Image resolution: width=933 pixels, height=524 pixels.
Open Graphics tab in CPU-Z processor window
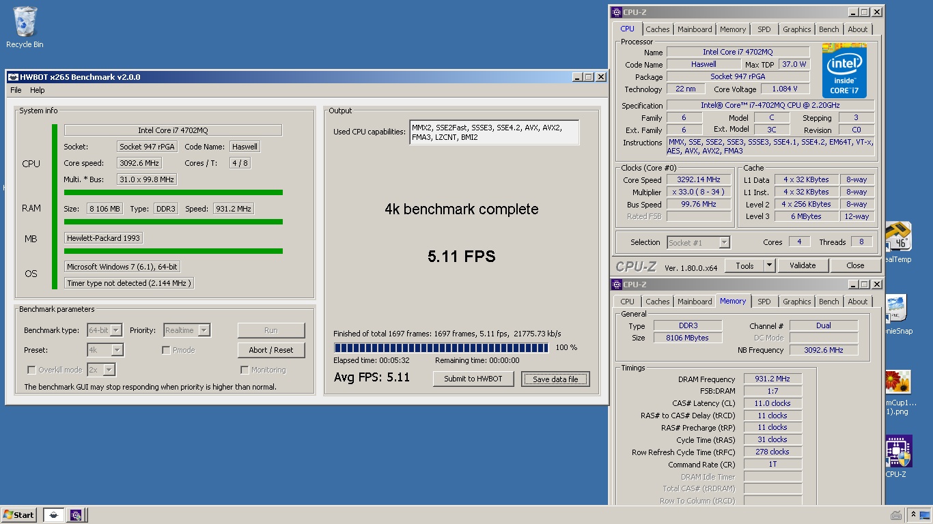coord(797,29)
